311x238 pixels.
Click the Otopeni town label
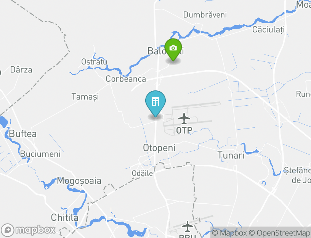click(159, 148)
